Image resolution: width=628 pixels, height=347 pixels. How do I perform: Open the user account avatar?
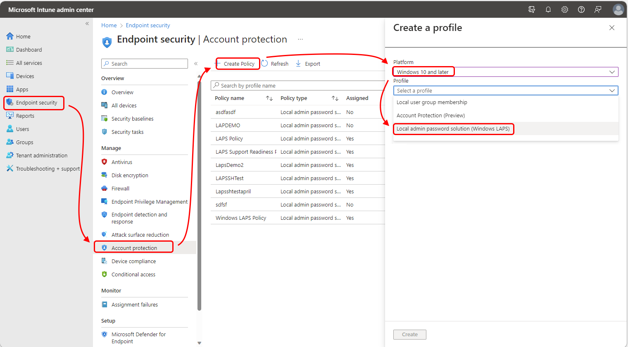(618, 10)
